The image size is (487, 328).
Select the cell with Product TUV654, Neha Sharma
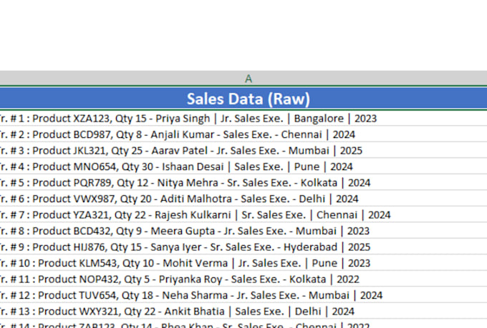point(243,295)
